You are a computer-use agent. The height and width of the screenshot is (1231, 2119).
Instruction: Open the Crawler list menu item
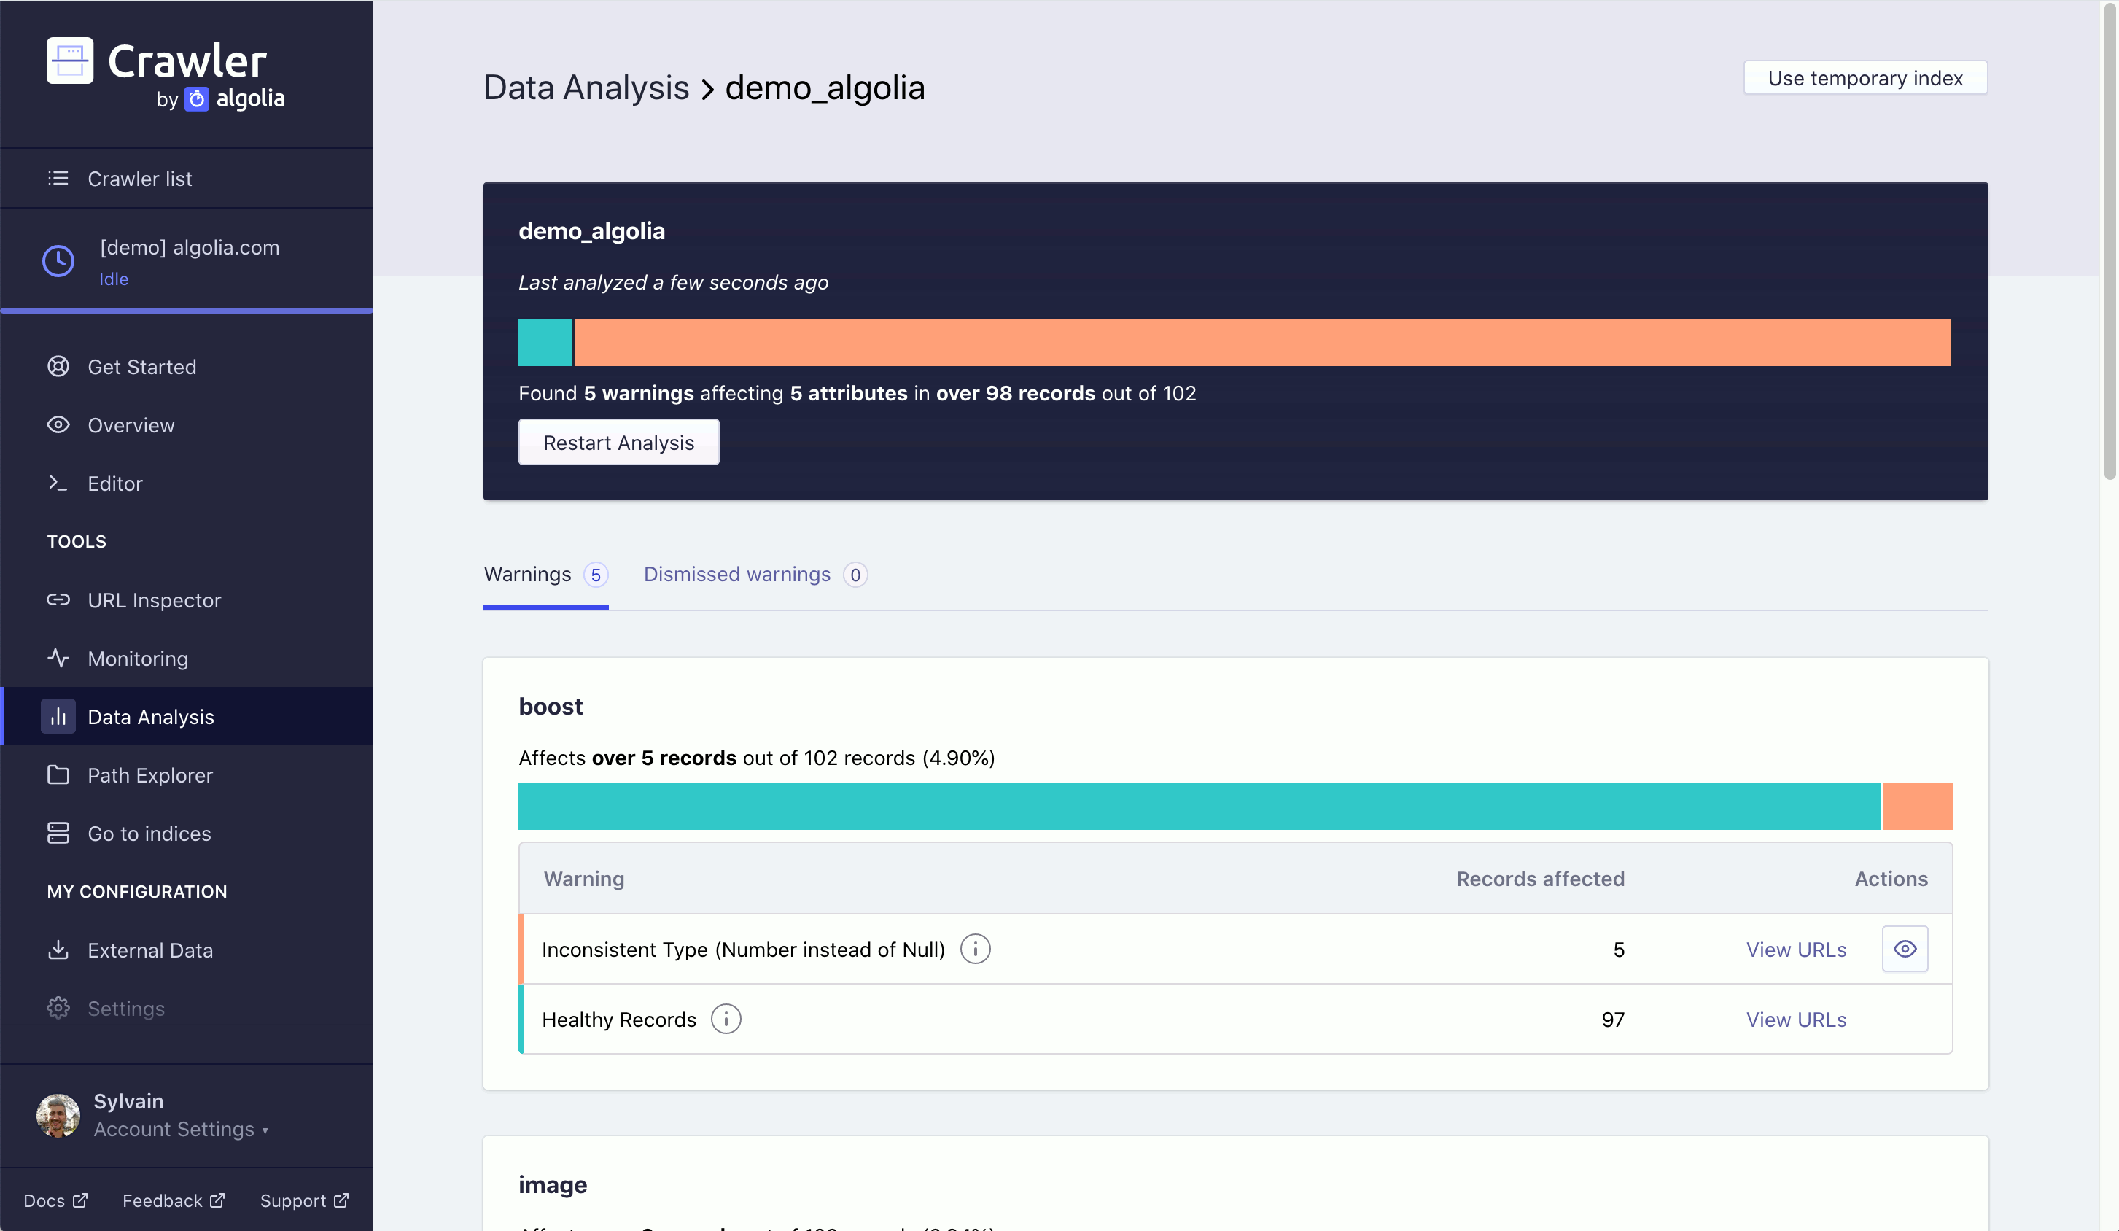187,178
